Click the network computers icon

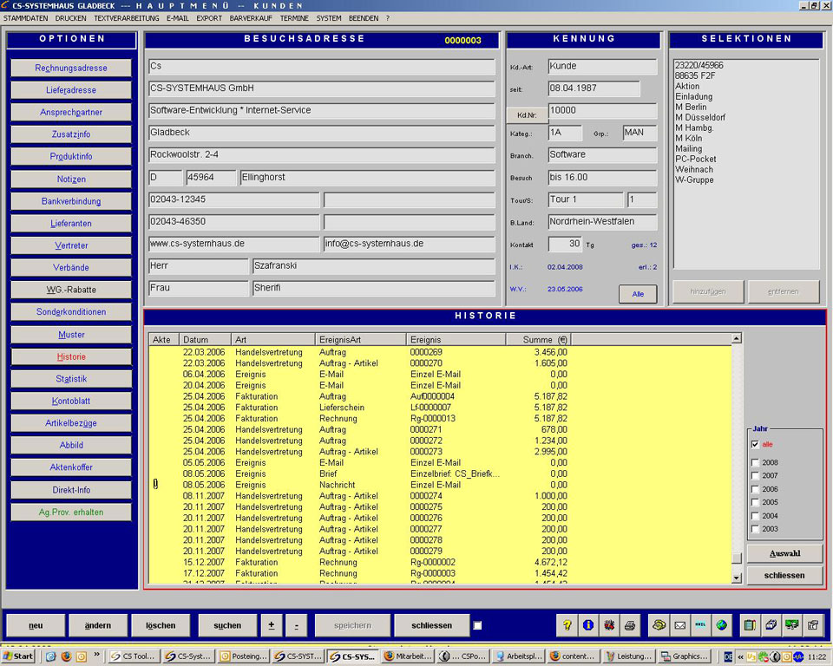[x=791, y=625]
